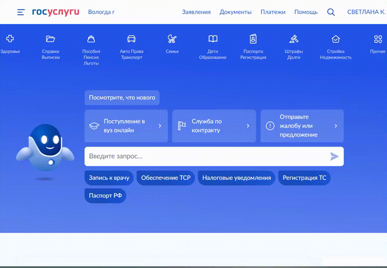The width and height of the screenshot is (387, 268).
Task: Focus the Введите запрос search field
Action: pyautogui.click(x=205, y=156)
